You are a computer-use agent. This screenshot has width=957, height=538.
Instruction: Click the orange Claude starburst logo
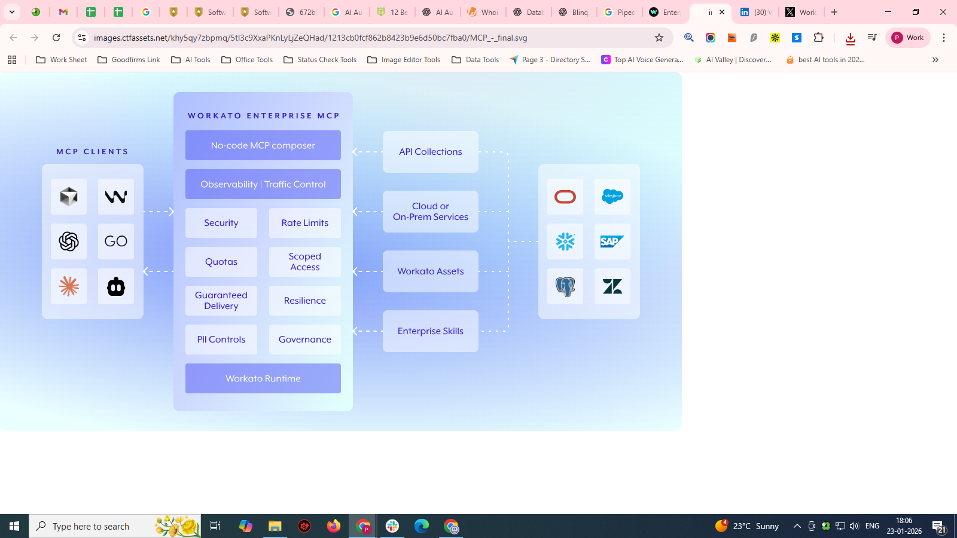coord(69,286)
